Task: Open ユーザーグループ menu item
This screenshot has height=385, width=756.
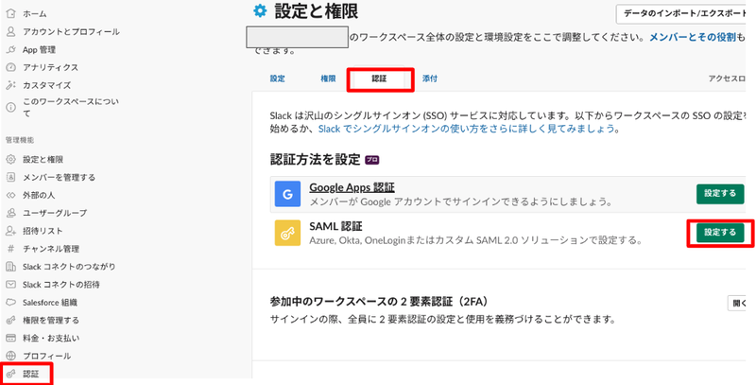Action: [55, 213]
